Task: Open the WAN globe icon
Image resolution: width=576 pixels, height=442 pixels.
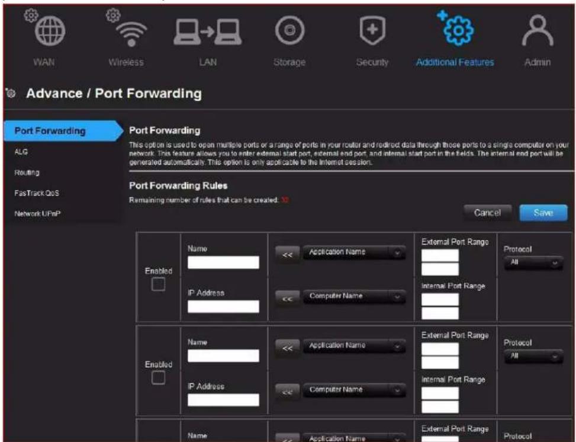Action: coord(50,31)
